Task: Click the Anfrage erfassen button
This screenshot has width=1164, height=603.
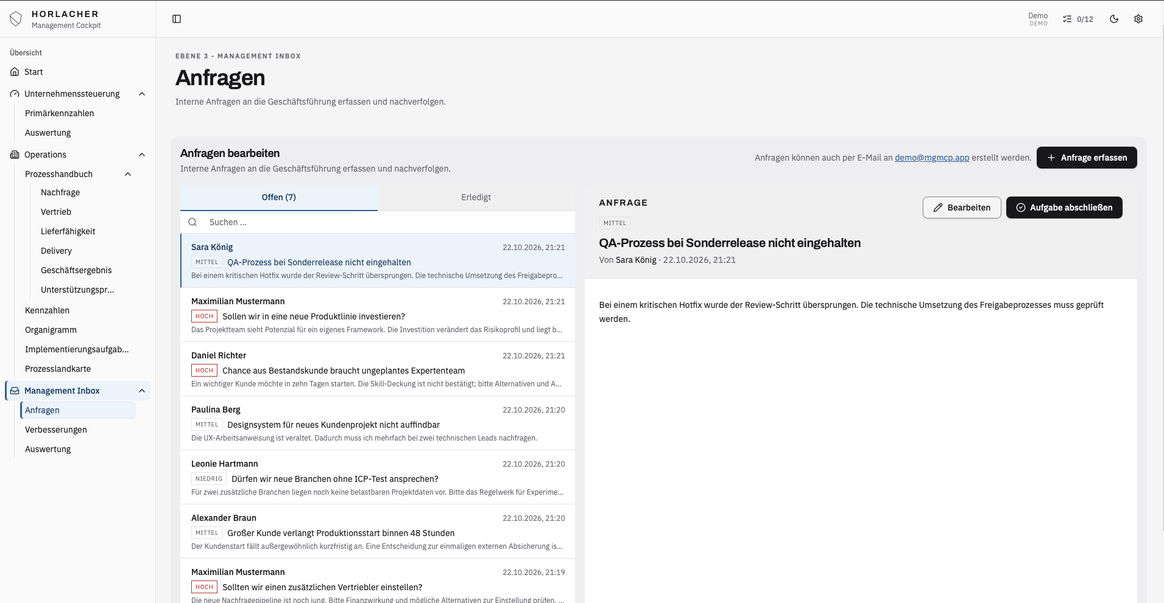Action: click(1087, 158)
